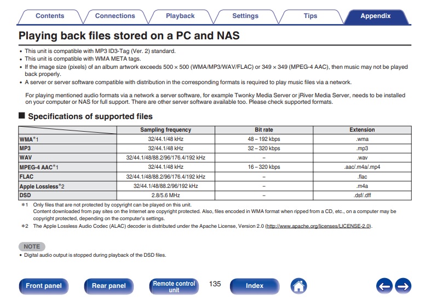Click the '.wma' extension cell

coord(362,139)
